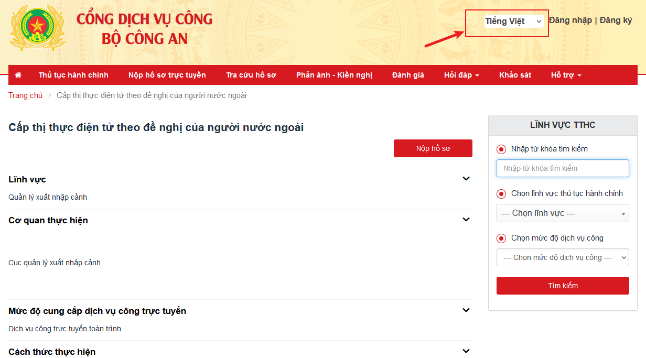This screenshot has height=358, width=646.
Task: Click the LĨNH VỰC TTHC panel header
Action: click(563, 125)
